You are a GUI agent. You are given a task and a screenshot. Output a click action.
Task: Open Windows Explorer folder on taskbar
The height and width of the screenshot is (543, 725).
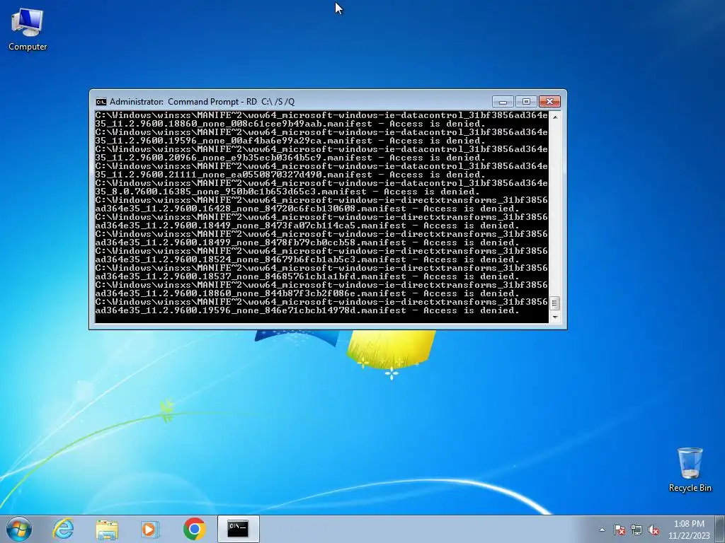[x=107, y=529]
